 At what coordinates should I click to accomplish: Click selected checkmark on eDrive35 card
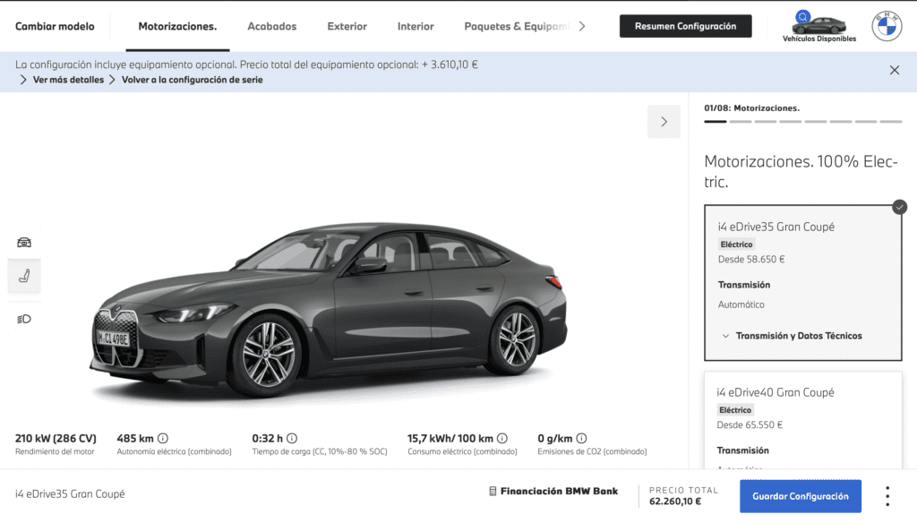(899, 207)
